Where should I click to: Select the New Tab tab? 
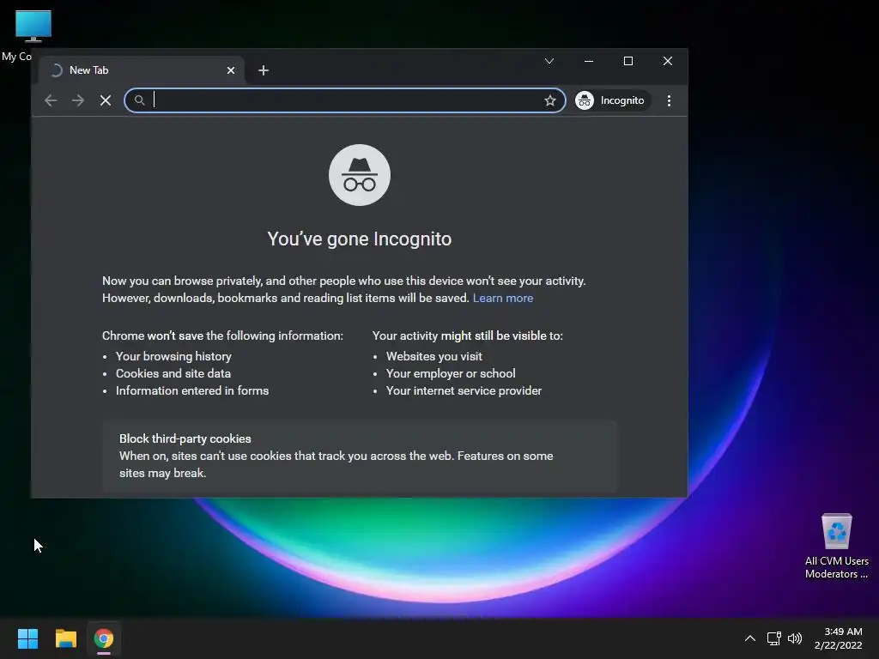(142, 70)
